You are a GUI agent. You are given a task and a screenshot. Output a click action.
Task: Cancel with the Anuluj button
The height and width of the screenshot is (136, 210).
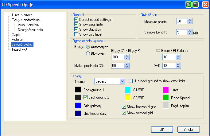coord(189,129)
